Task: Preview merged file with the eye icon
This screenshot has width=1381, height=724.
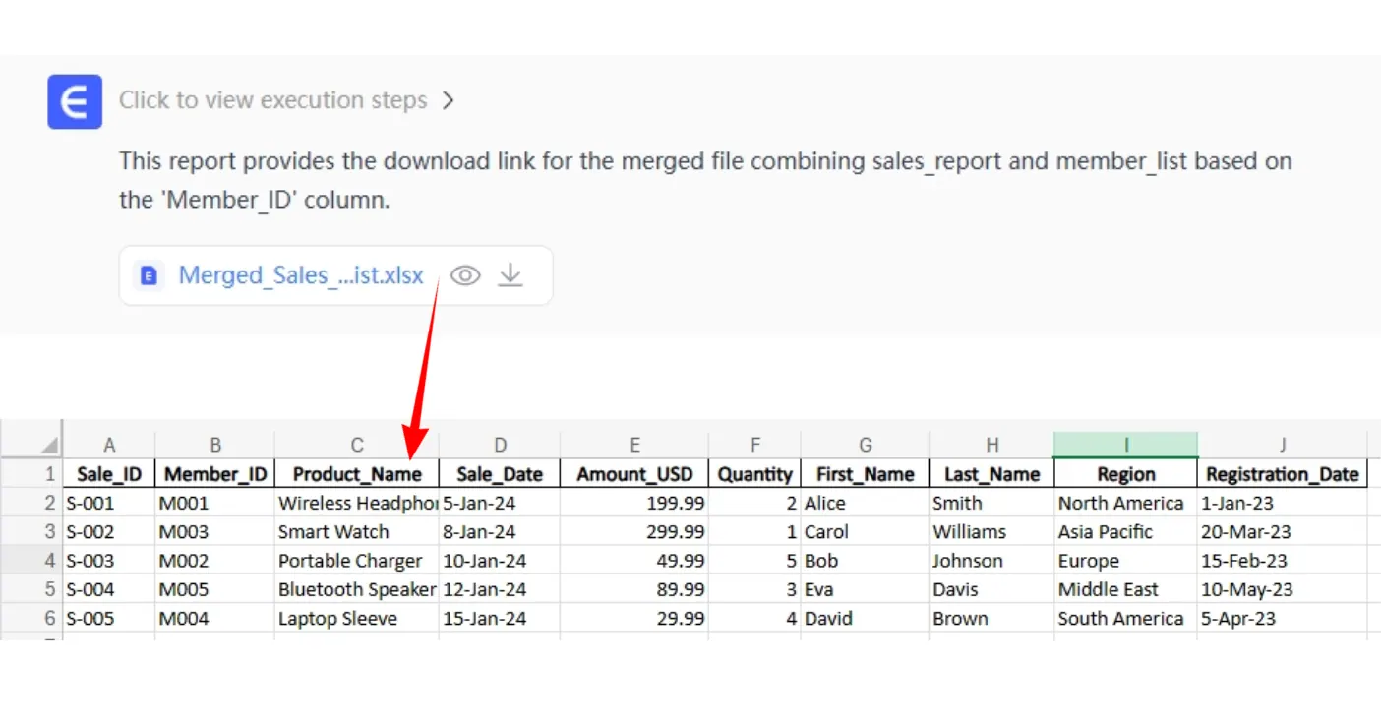Action: [464, 275]
